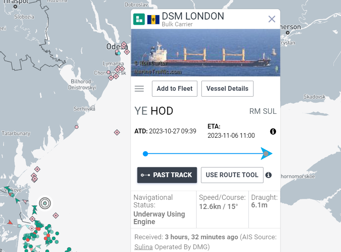
Task: Click info icon beside Use Route Tool
Action: (x=268, y=175)
